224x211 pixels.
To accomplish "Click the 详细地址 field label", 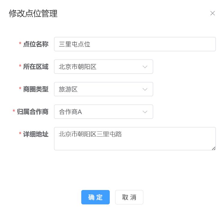I will coord(36,134).
